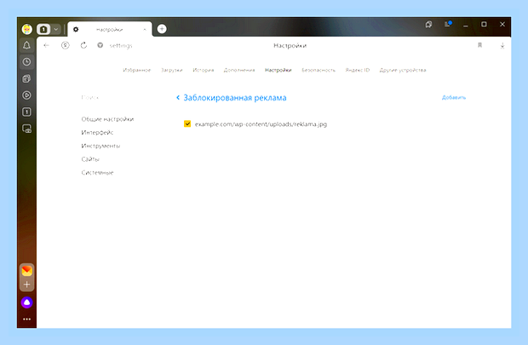Image resolution: width=528 pixels, height=345 pixels.
Task: Open the Yandex home page icon
Action: [x=66, y=45]
